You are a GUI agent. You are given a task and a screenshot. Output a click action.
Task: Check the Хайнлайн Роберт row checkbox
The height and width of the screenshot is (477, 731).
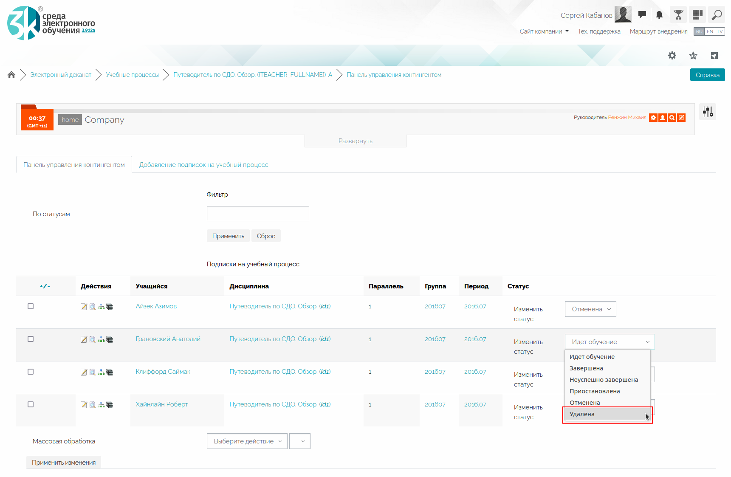(31, 404)
